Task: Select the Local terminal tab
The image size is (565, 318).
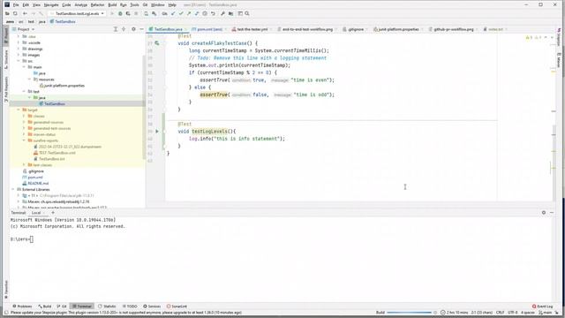Action: (x=36, y=213)
